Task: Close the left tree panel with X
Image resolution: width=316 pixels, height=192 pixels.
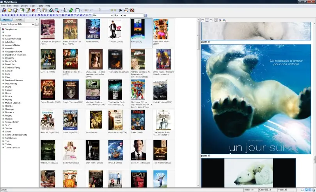Action: [37, 20]
